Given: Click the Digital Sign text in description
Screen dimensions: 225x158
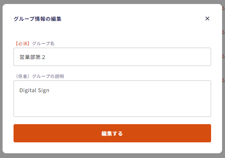Looking at the screenshot, I should [34, 90].
